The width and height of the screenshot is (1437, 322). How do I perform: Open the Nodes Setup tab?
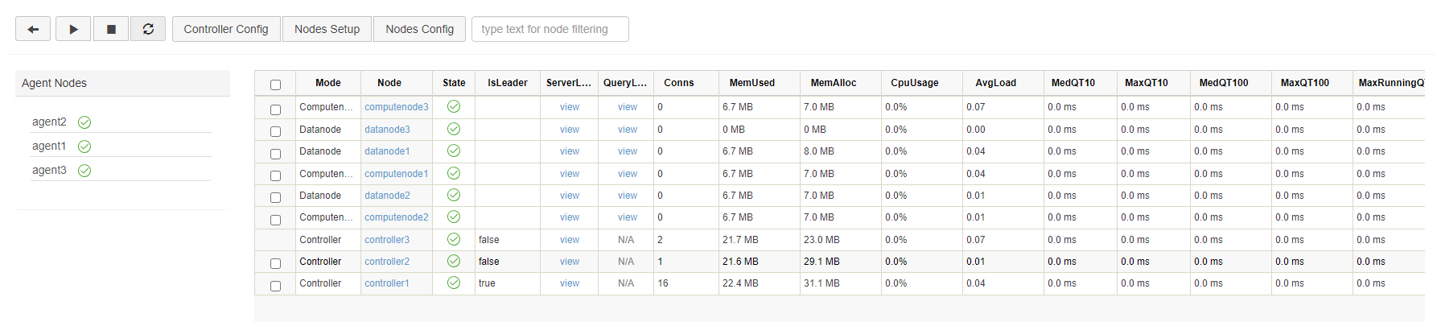click(327, 29)
